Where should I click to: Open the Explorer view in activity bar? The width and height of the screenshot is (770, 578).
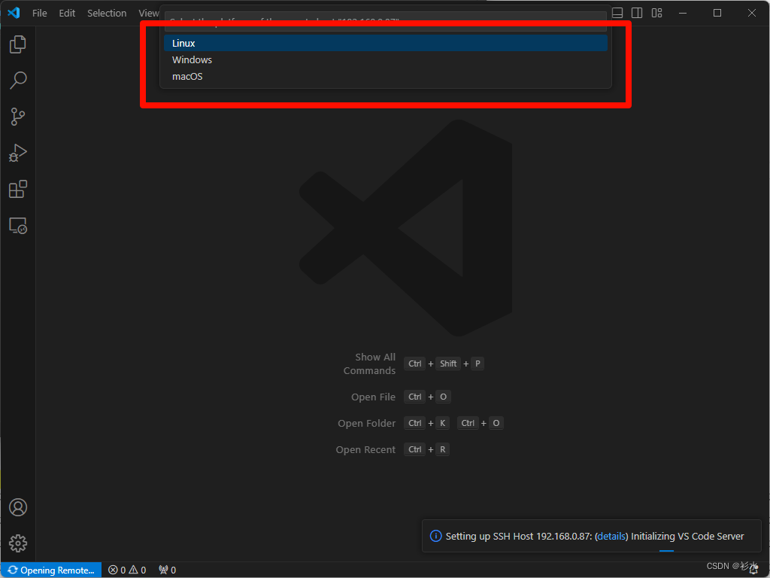click(x=18, y=44)
